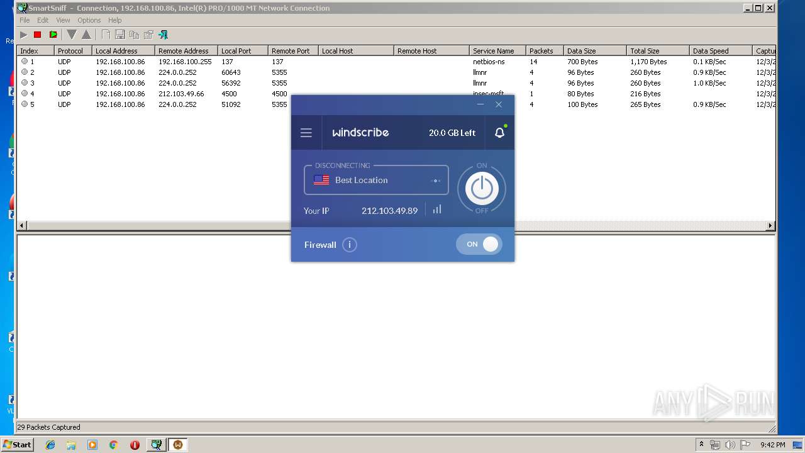The width and height of the screenshot is (805, 453).
Task: Click local port 60643 cell
Action: click(x=231, y=72)
